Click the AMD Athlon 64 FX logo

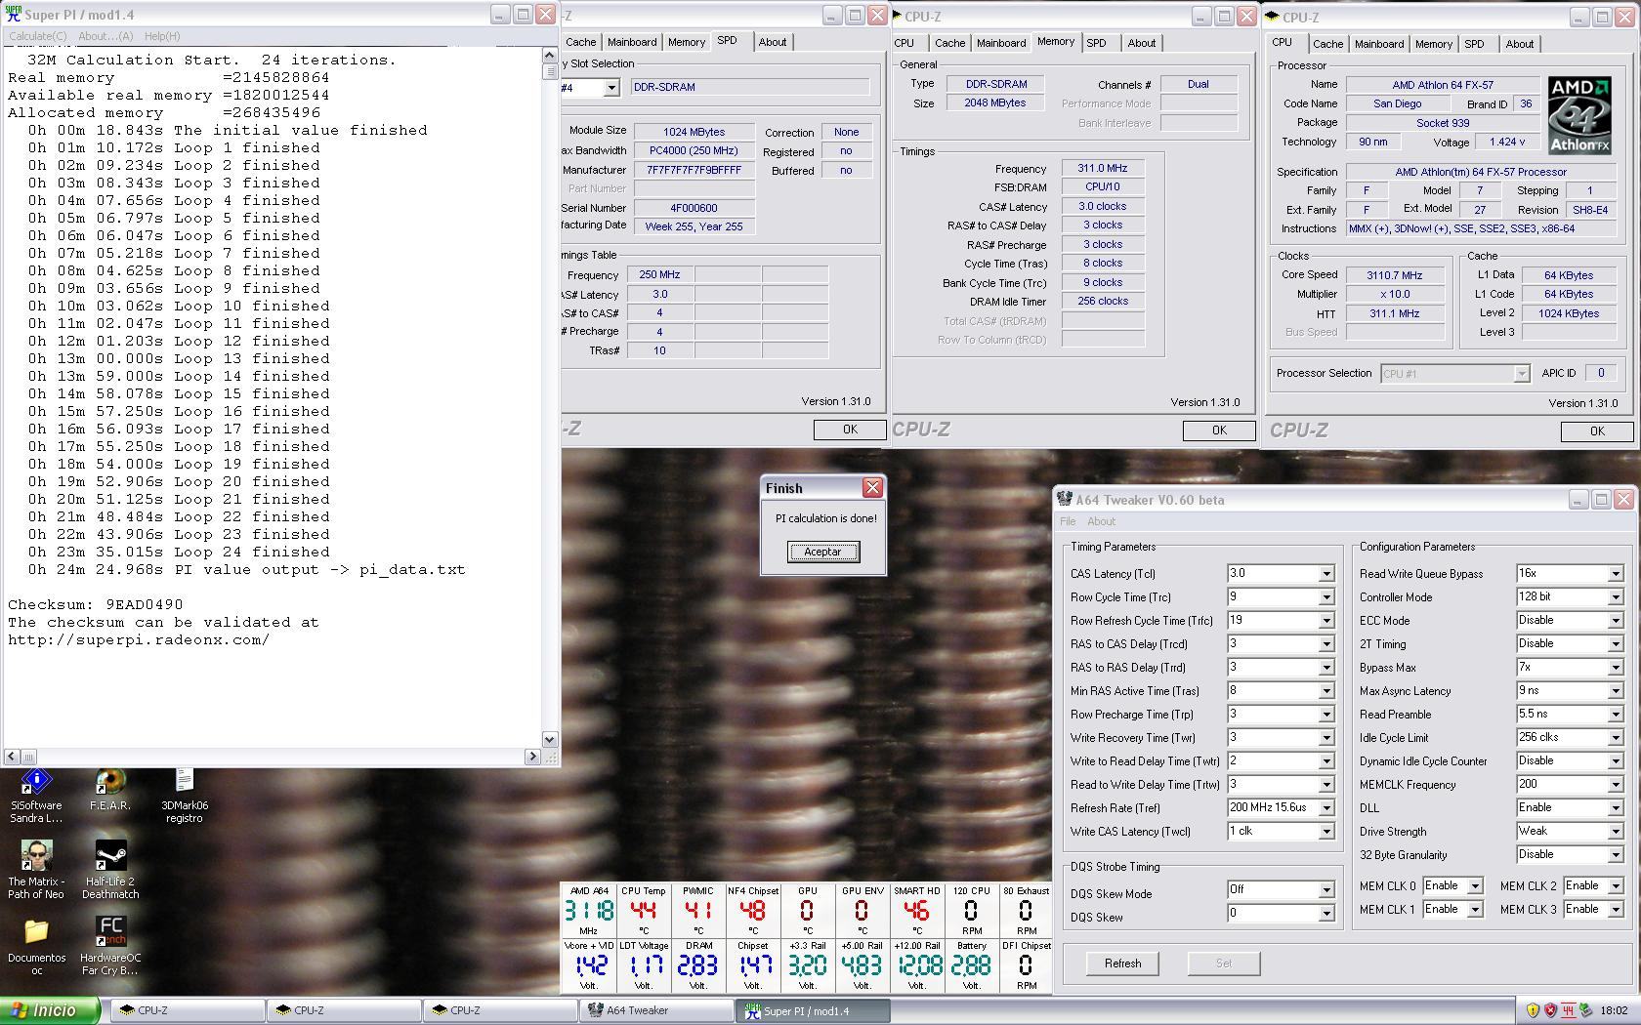[x=1578, y=115]
